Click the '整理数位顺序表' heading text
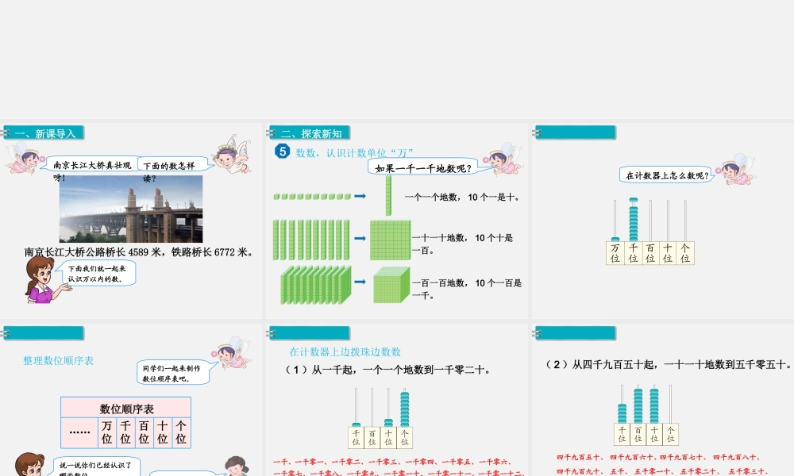The image size is (794, 476). point(59,361)
